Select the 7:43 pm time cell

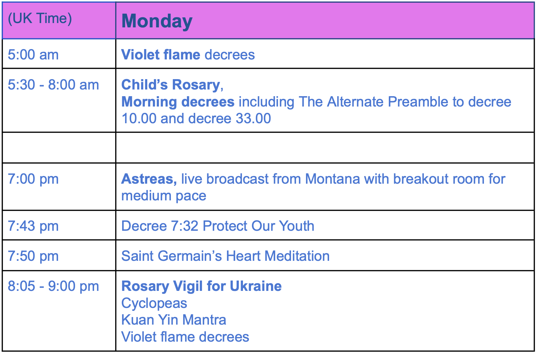pyautogui.click(x=59, y=225)
